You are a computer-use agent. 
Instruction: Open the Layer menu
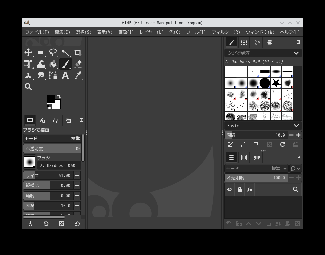[x=151, y=32]
